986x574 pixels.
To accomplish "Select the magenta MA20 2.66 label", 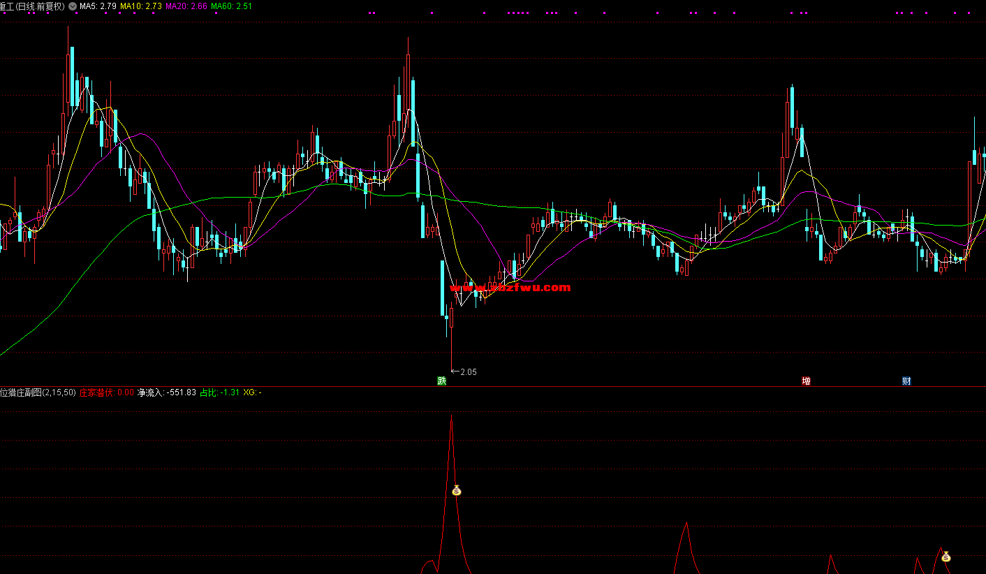I will coord(186,6).
